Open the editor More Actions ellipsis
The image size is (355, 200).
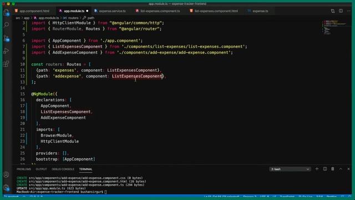click(349, 11)
